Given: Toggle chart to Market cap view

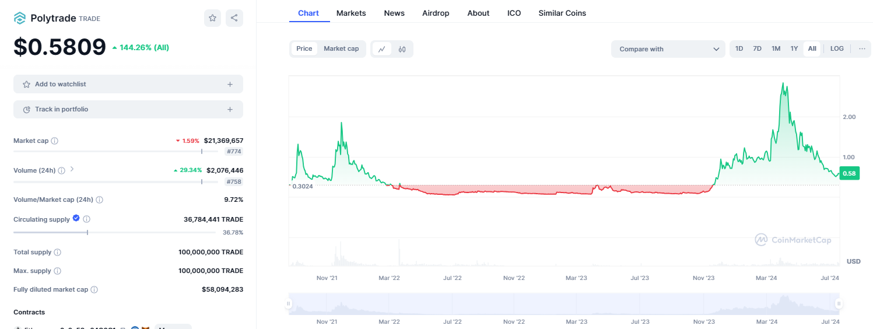Looking at the screenshot, I should tap(341, 49).
